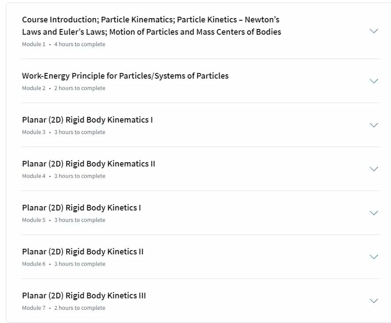
Task: Click the Planar (2D) Rigid Body Kinematics I title
Action: [87, 120]
